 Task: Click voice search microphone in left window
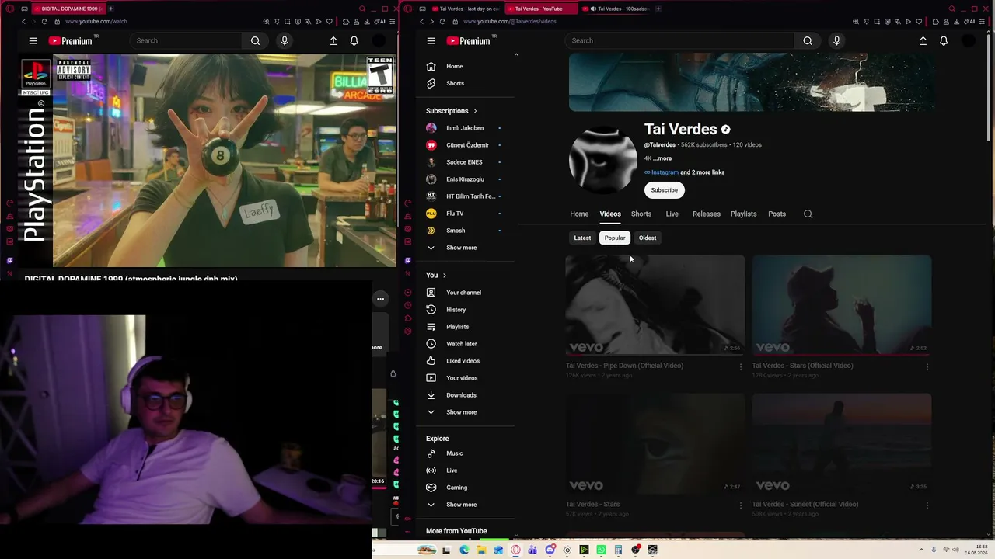click(x=285, y=41)
